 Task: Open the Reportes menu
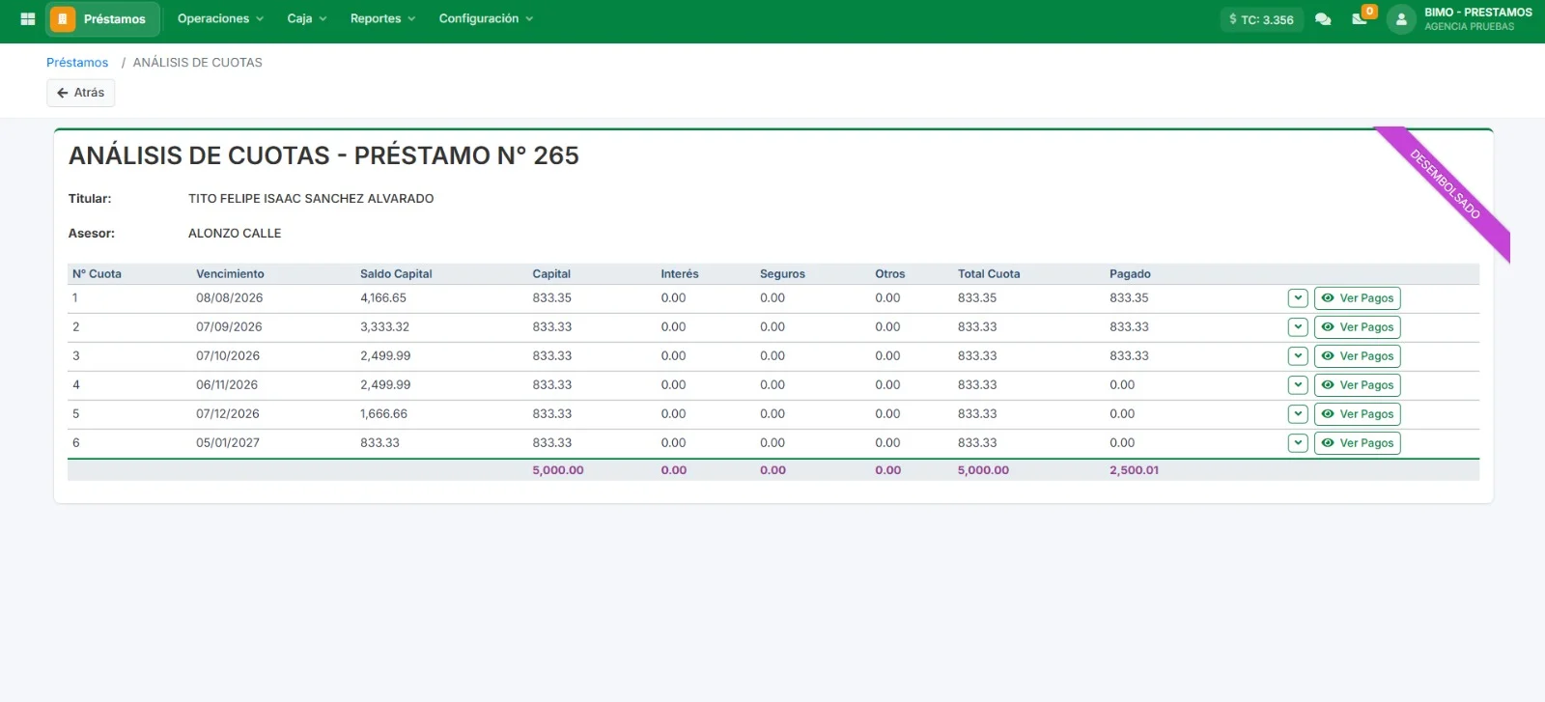click(382, 18)
